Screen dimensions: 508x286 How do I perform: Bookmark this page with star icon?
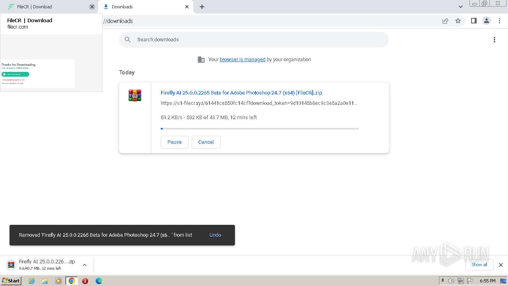coord(458,21)
